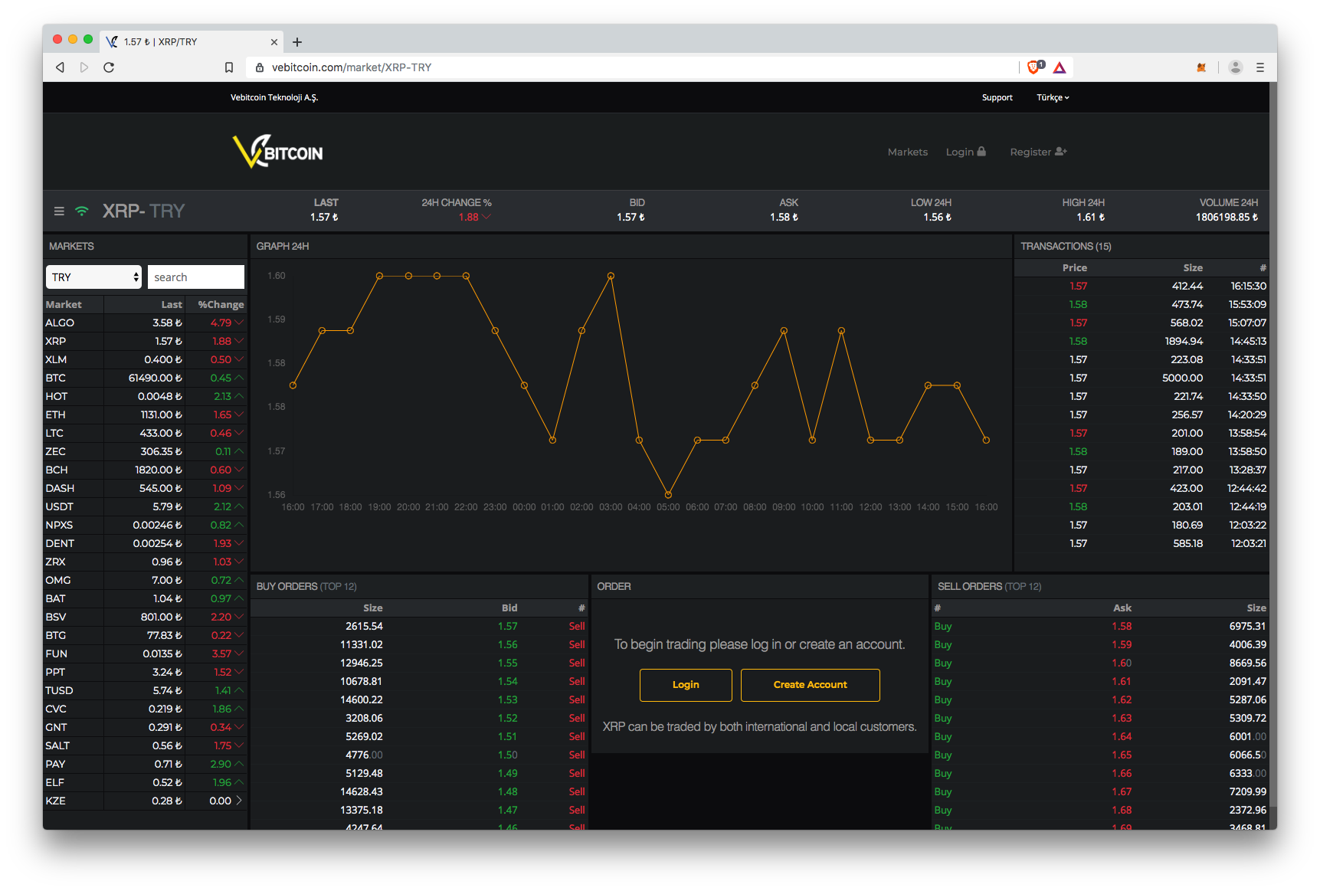
Task: Click the 5000.00 size transaction row
Action: click(x=1141, y=378)
